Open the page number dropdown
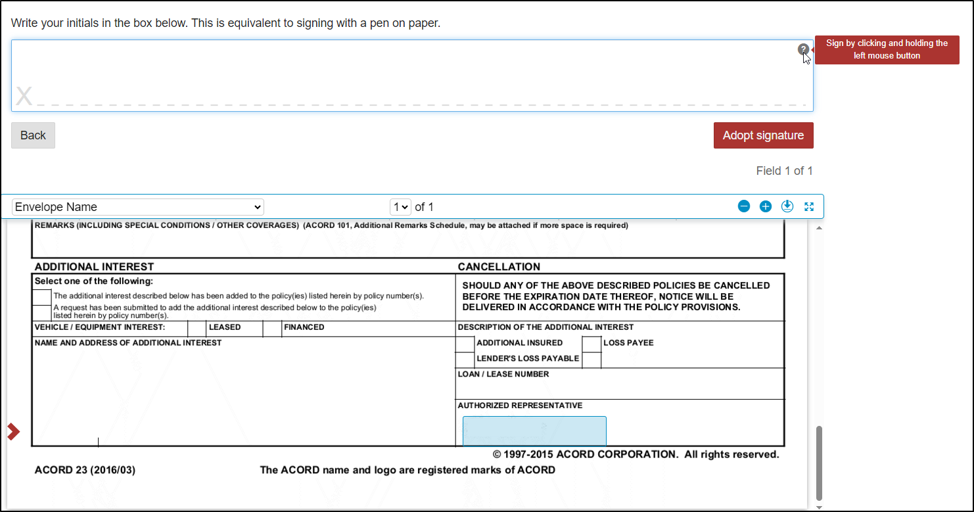 point(400,207)
